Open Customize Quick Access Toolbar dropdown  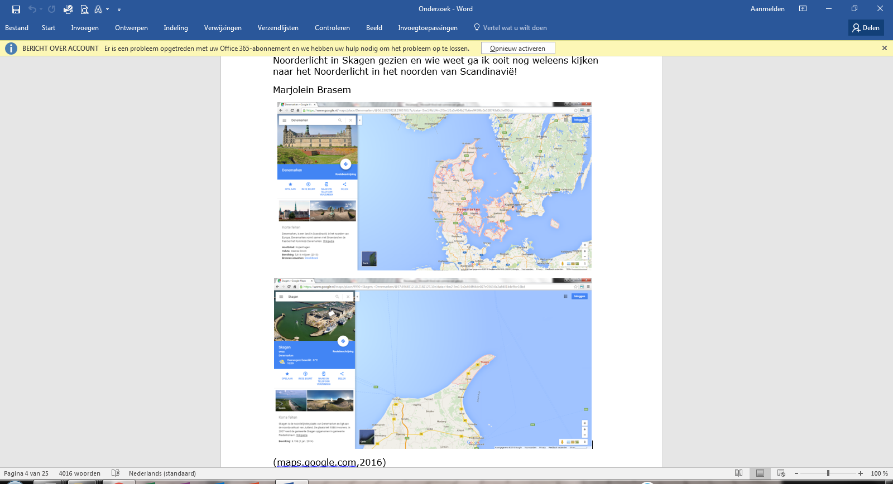click(x=119, y=9)
